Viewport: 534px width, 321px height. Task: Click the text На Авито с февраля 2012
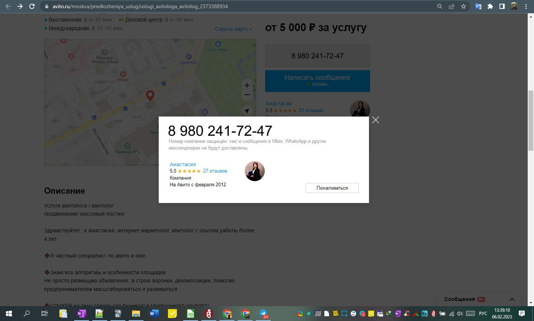coord(198,184)
